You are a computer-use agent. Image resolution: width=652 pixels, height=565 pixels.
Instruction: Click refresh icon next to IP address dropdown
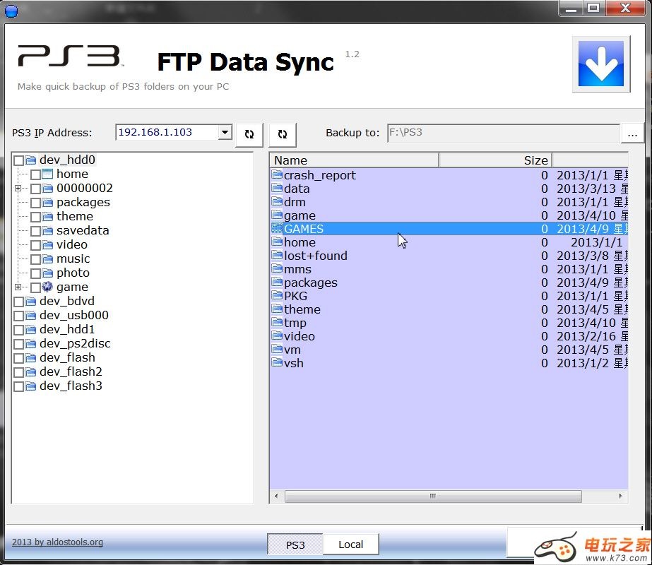249,134
